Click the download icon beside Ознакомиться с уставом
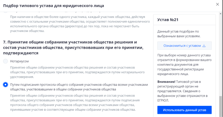Screen dimensions: 223x117 [204, 46]
